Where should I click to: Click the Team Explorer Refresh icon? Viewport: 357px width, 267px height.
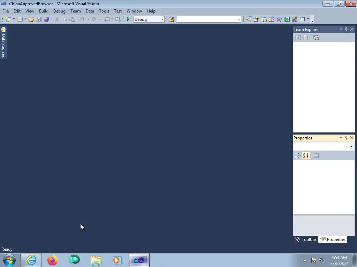298,38
